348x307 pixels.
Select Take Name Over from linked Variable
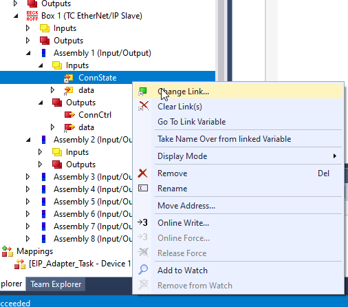(238, 139)
